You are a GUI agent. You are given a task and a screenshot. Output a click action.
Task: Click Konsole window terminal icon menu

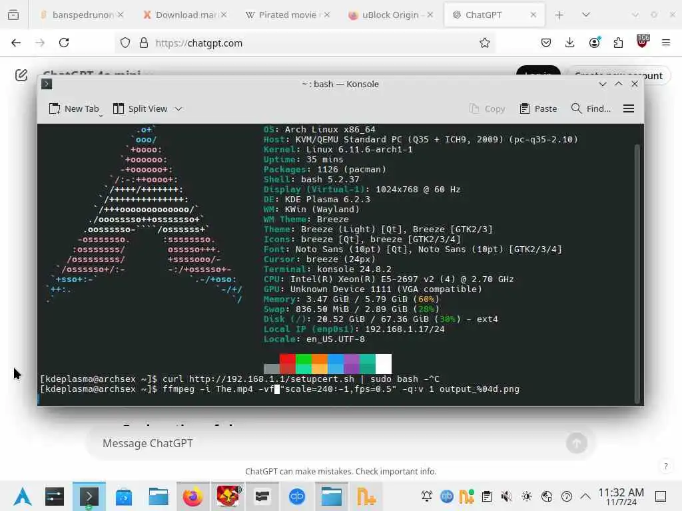coord(47,84)
